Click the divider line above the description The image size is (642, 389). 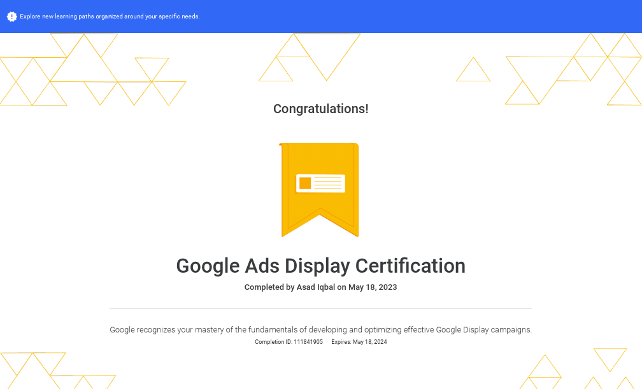[320, 308]
